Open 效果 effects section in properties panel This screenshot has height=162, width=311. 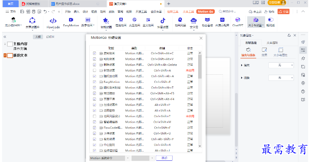pos(264,52)
